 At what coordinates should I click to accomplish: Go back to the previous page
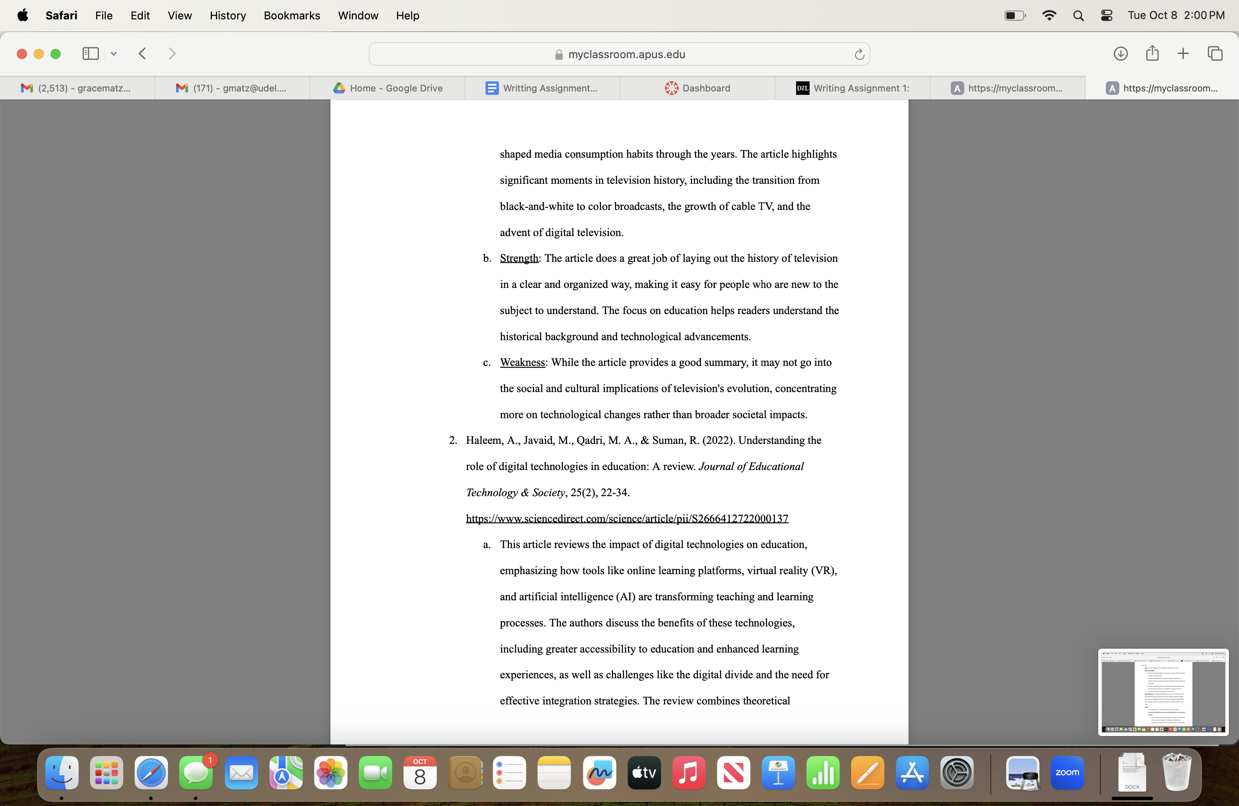[x=142, y=54]
